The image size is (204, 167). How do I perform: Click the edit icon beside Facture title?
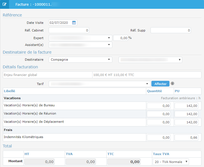pos(4,5)
